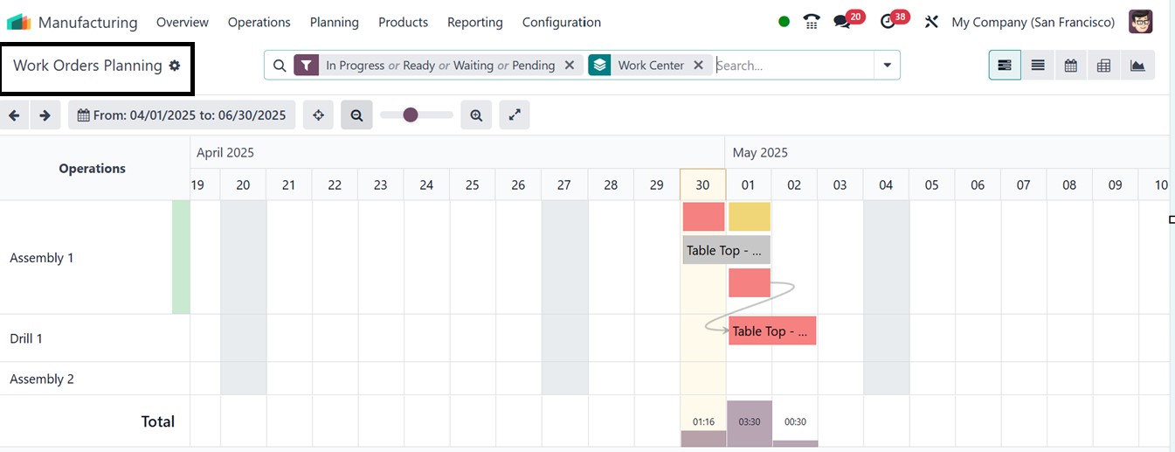Click the zoom level slider handle
Screen dimensions: 1175x452
411,115
